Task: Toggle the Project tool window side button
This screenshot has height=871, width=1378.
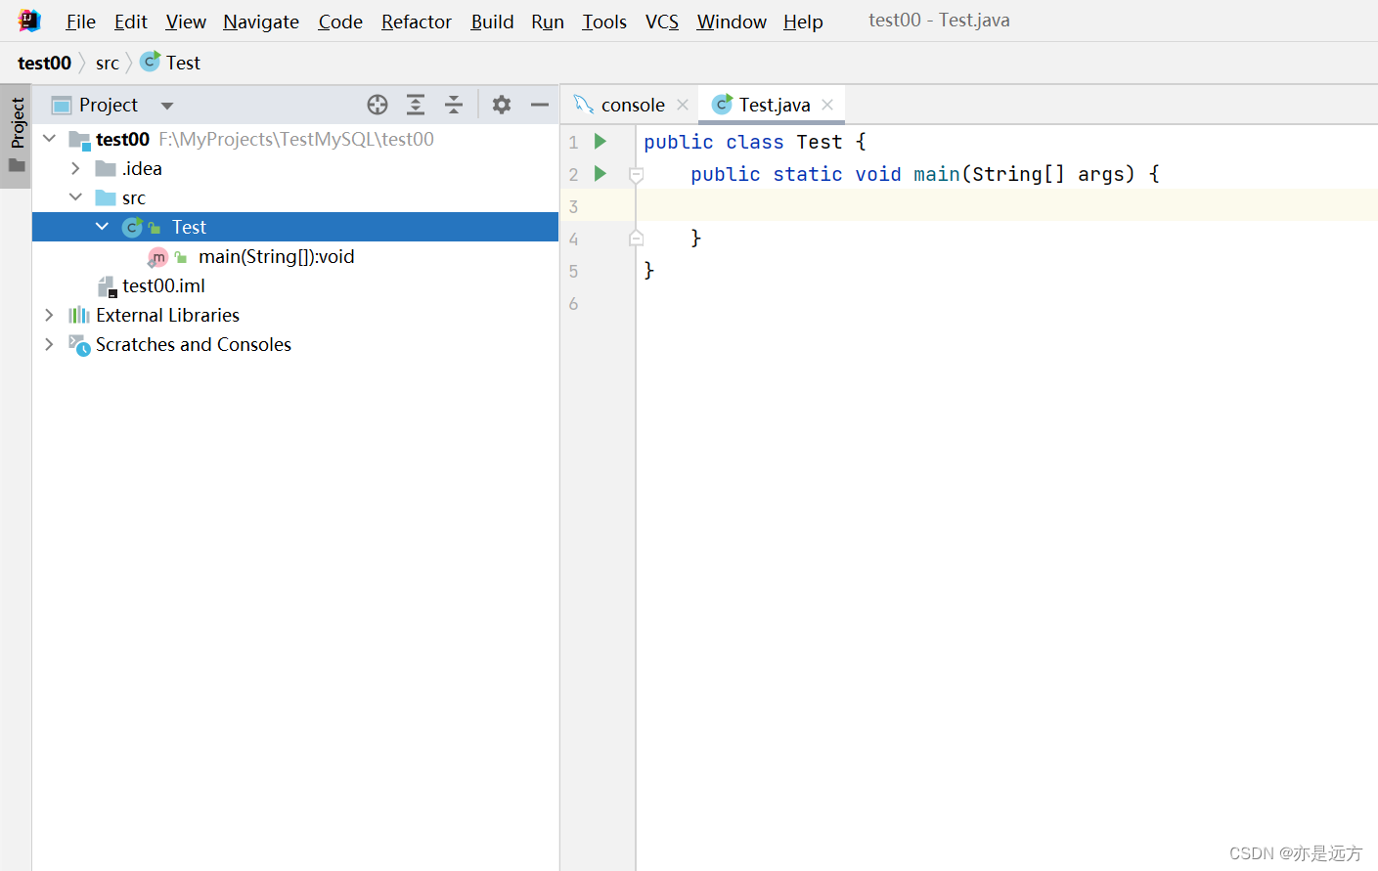Action: pyautogui.click(x=17, y=134)
